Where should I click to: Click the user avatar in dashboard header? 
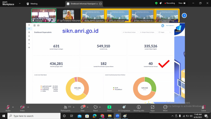pyautogui.click(x=163, y=26)
